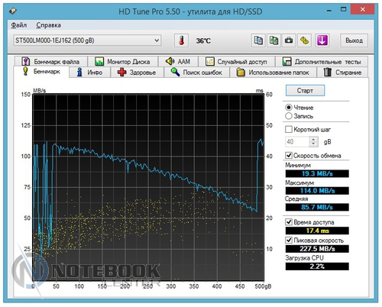Open the Использование папок tab

coord(273,73)
